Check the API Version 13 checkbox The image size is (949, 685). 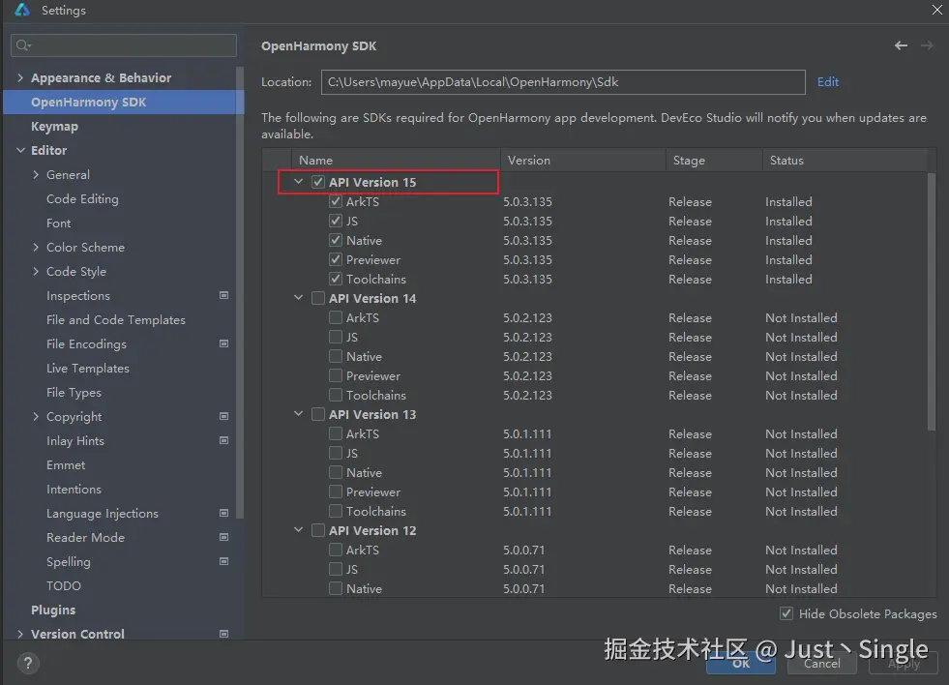317,414
